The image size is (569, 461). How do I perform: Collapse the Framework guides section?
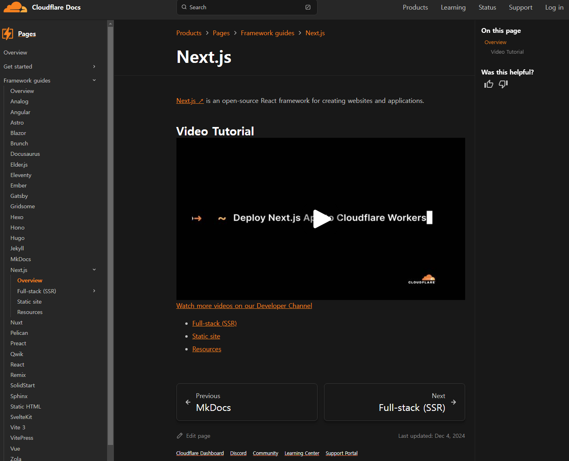[x=94, y=80]
